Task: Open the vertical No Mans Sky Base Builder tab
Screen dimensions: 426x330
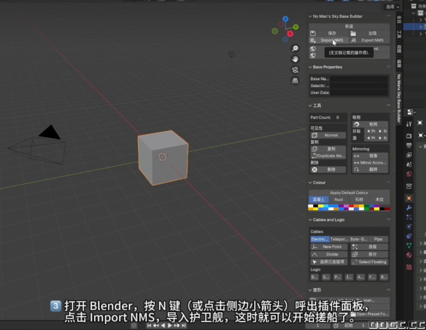Action: coord(399,98)
